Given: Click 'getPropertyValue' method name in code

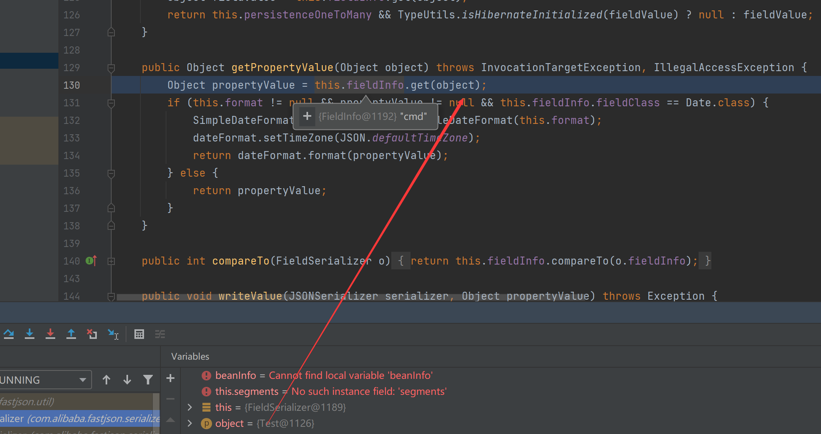Looking at the screenshot, I should click(282, 68).
